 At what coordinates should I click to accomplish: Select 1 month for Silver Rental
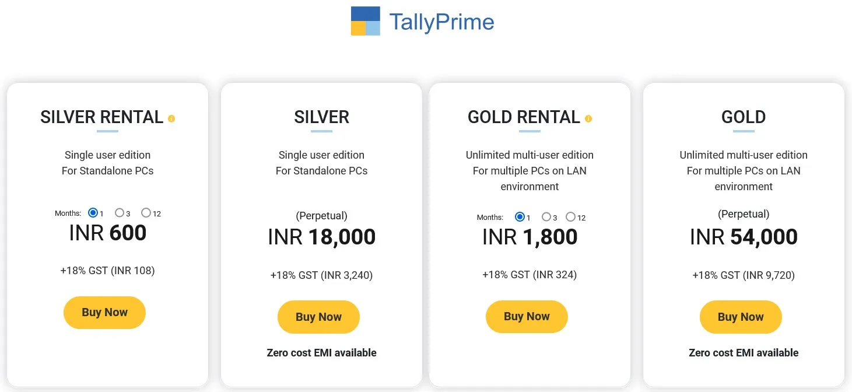point(93,213)
